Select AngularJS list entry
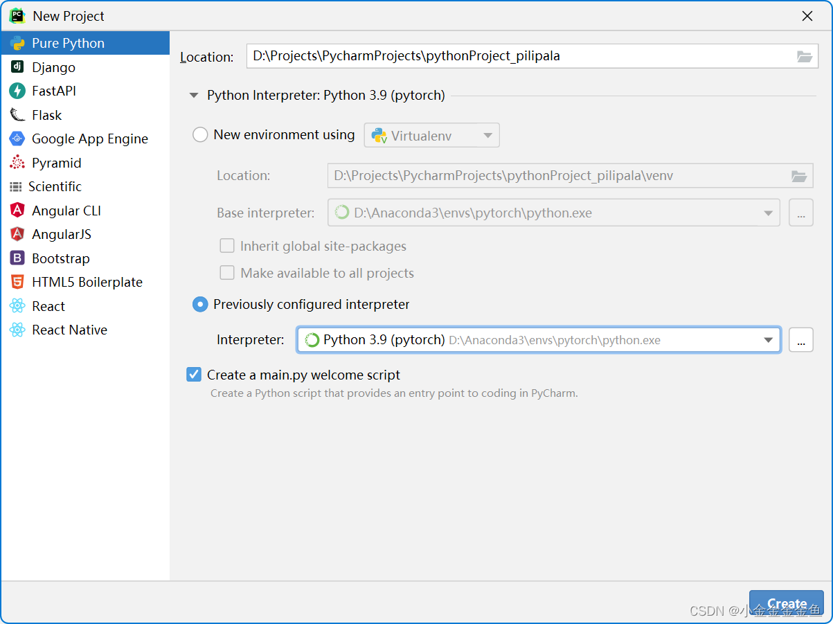 pos(85,234)
